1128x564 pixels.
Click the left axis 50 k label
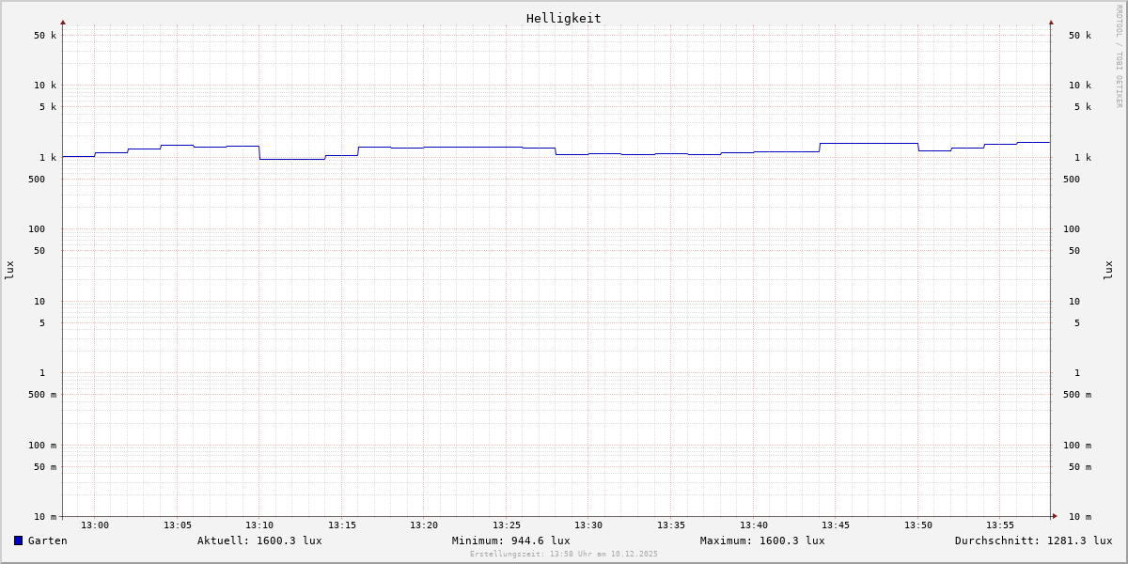click(46, 36)
